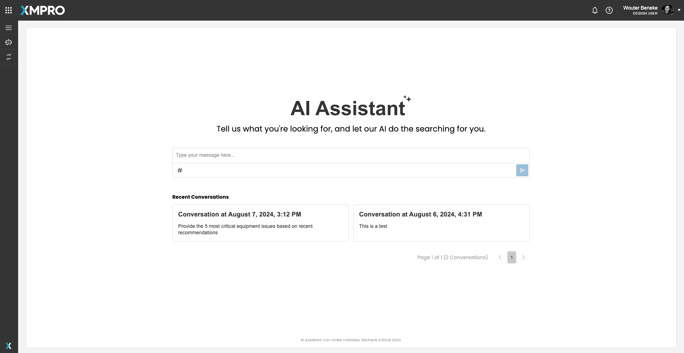
Task: Go to next conversations page
Action: point(523,257)
